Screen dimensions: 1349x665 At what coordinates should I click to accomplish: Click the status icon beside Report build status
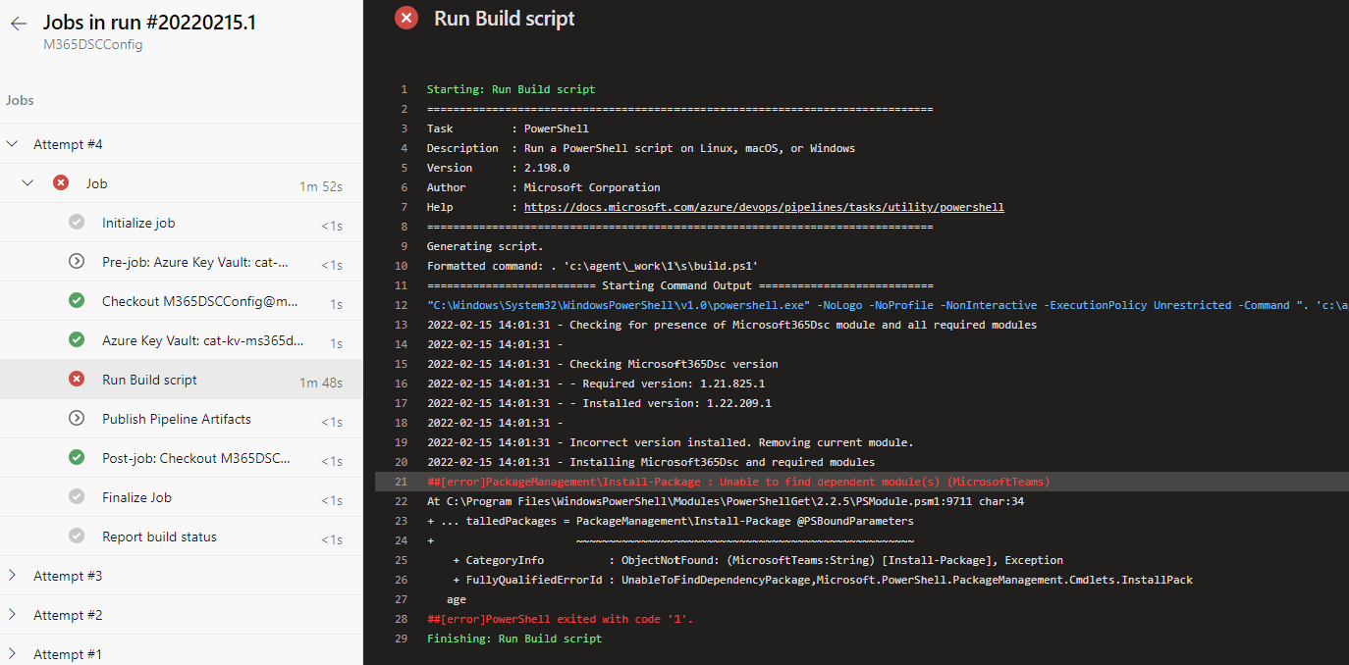[76, 536]
